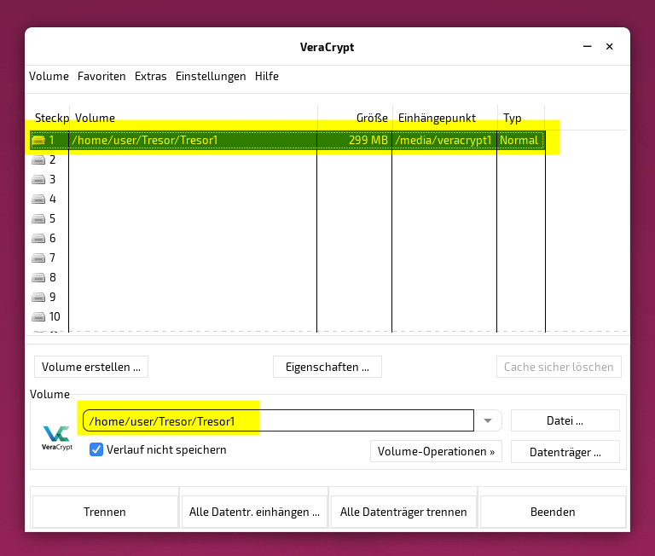Image resolution: width=655 pixels, height=556 pixels.
Task: Click the 'Steckp' column header
Action: pos(51,119)
